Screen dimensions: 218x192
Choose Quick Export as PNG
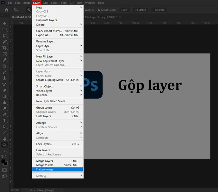click(58, 31)
